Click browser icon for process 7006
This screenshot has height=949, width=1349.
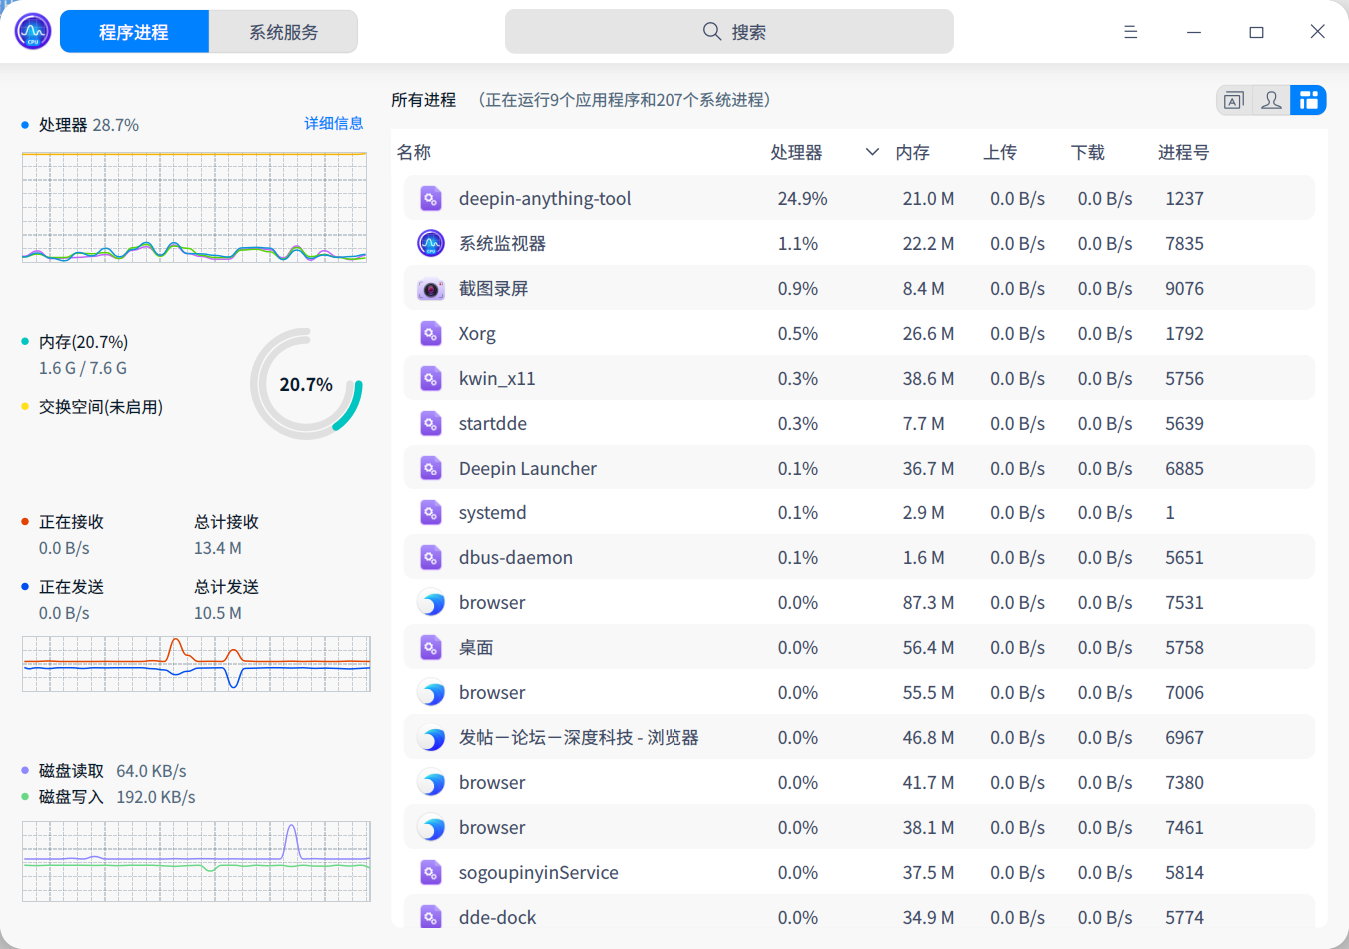[431, 693]
